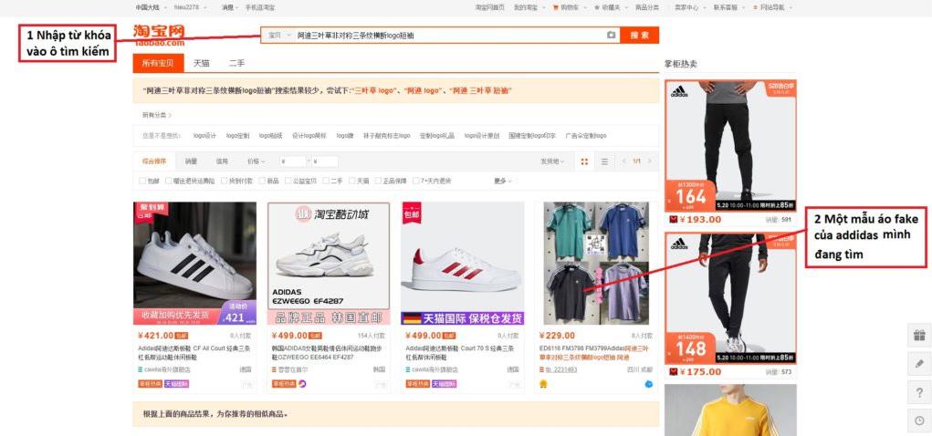Click the 天猫国际 badge on Court 70 S item
The width and height of the screenshot is (932, 436).
(x=445, y=384)
